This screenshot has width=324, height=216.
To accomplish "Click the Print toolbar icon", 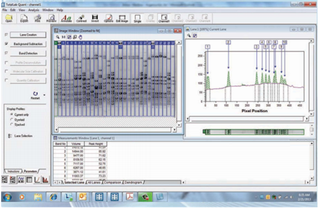I will tap(38, 18).
